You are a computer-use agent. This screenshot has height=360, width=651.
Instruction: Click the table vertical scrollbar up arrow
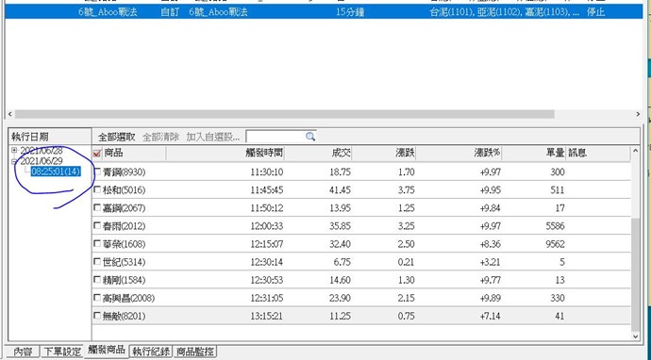[x=635, y=152]
